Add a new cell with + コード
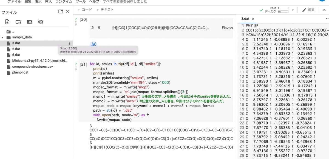329x159 pixels. coord(84,9)
